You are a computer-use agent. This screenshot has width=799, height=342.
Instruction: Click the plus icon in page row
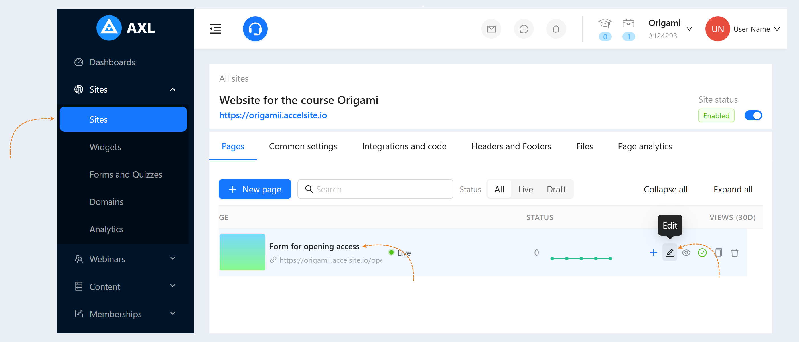(653, 253)
